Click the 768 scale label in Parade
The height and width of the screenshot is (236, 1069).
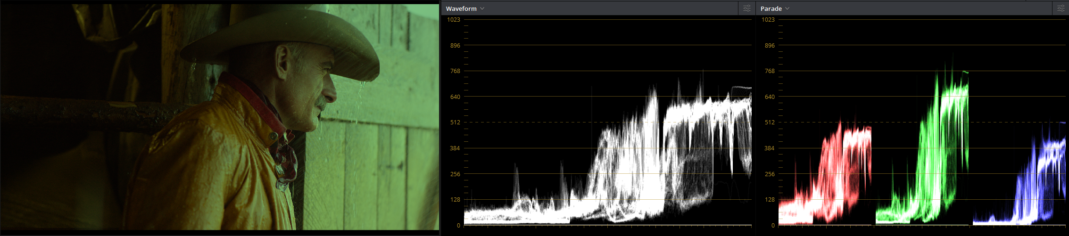(770, 71)
